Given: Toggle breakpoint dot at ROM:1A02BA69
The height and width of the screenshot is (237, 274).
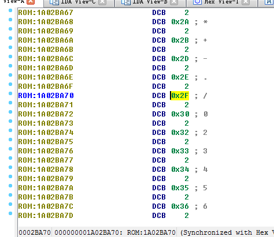Looking at the screenshot, I should coord(10,29).
